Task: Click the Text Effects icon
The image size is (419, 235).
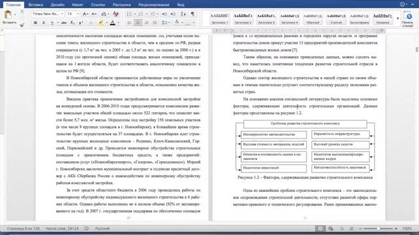Action: click(x=91, y=23)
